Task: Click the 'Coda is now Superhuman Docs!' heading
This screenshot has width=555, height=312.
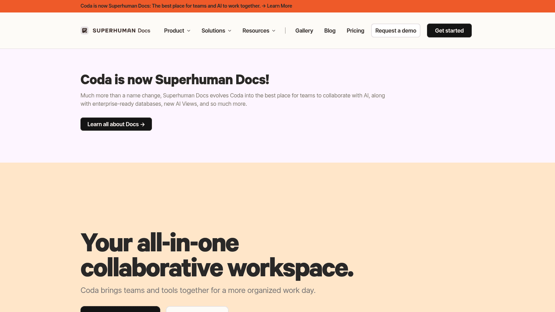Action: point(175,80)
